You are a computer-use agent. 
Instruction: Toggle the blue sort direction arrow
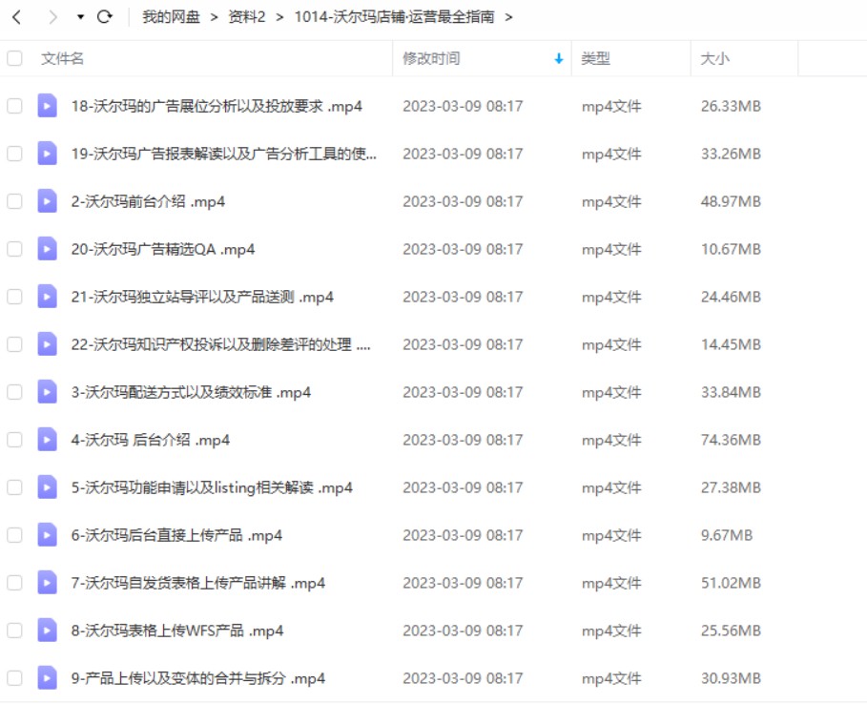coord(559,58)
